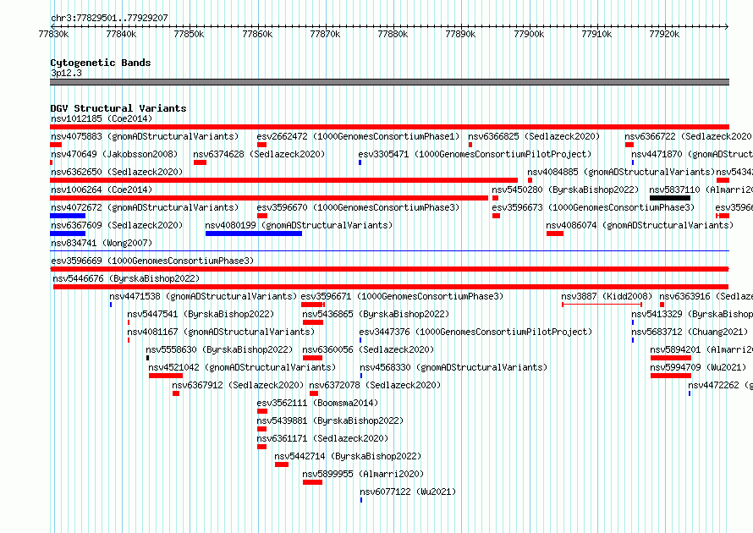Select nsv4471538 gnomADStructuralVariants label

click(x=203, y=296)
